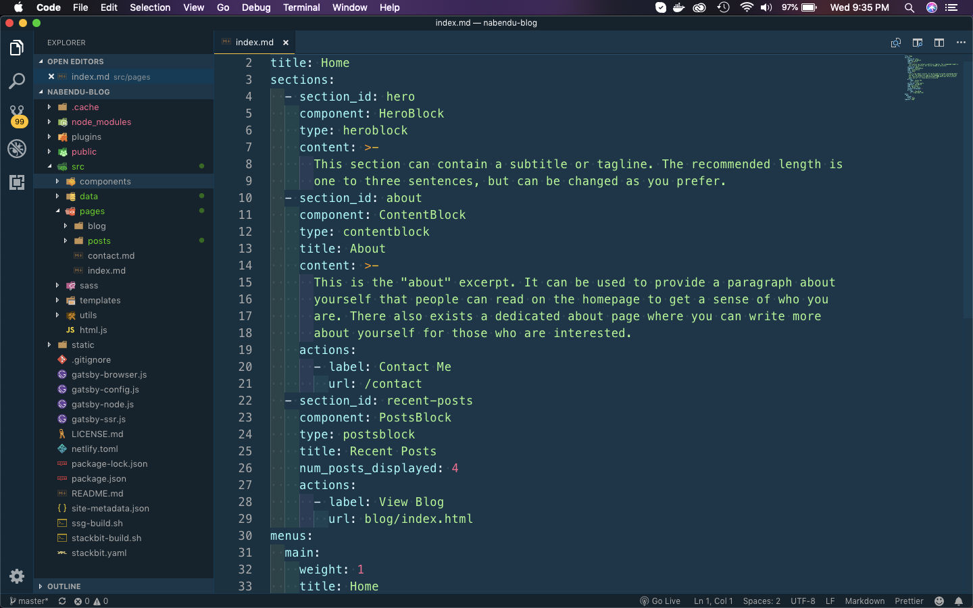Open gatsby-config.js file
Viewport: 973px width, 608px height.
124,390
